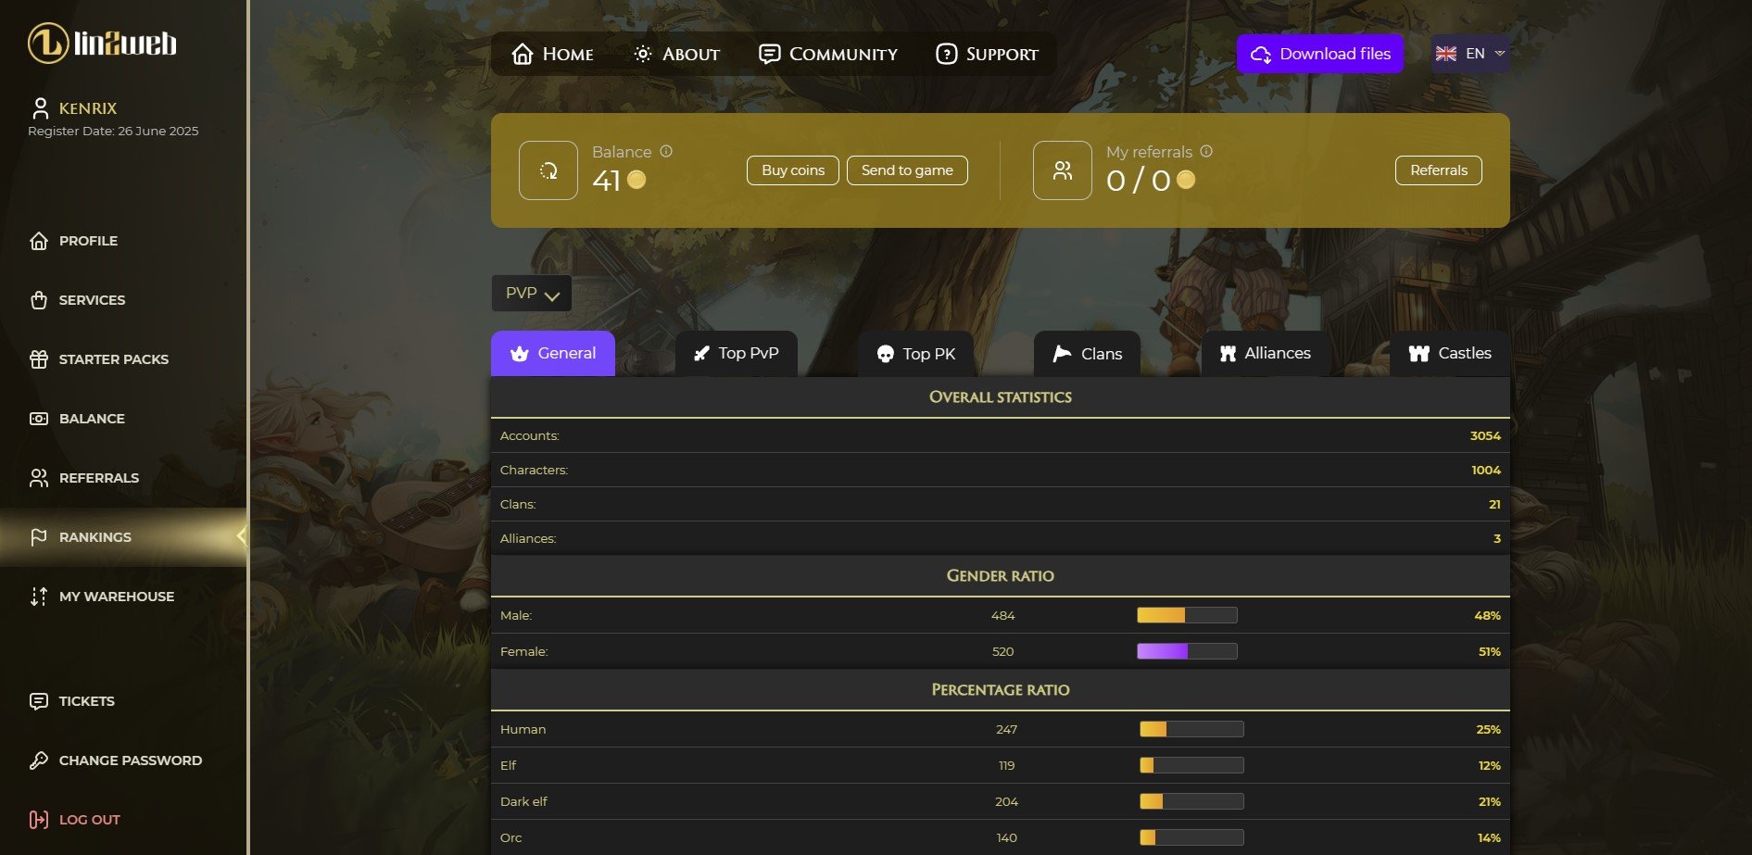Click the info icon next to Balance
The height and width of the screenshot is (855, 1752).
(x=666, y=151)
